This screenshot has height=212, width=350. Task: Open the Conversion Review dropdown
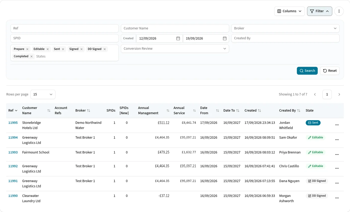[175, 49]
